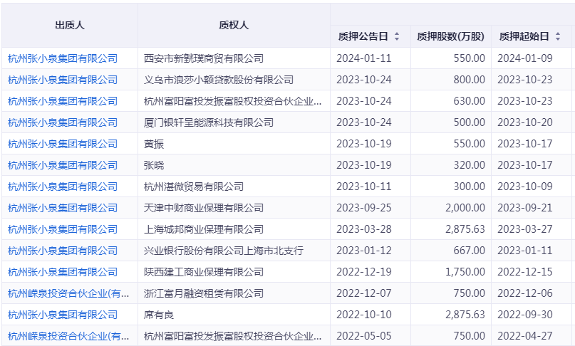Click the 质权人 column header
The height and width of the screenshot is (346, 575).
click(234, 25)
